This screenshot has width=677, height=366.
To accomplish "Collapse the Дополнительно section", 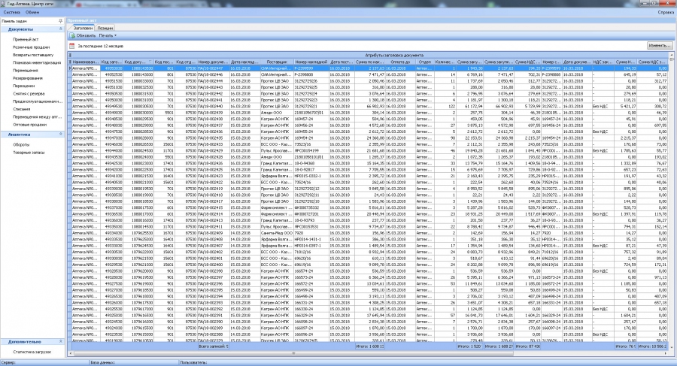I will 60,341.
